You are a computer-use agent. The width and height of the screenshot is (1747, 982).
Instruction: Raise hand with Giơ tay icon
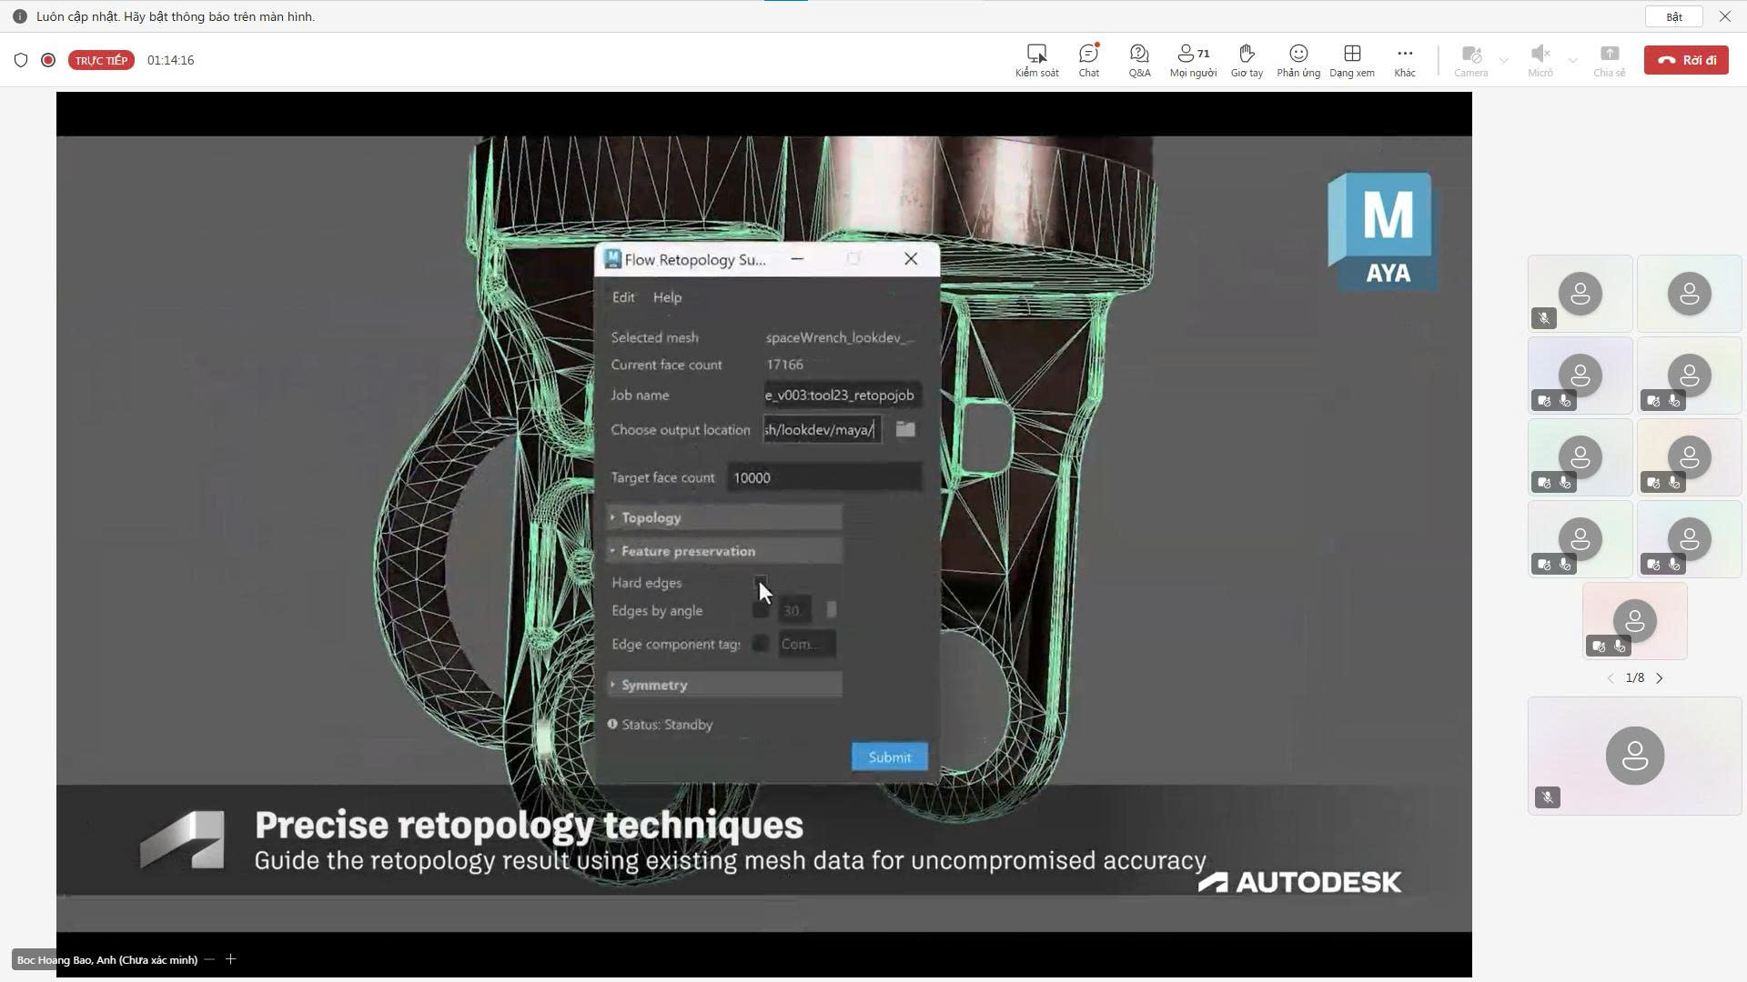[1247, 60]
